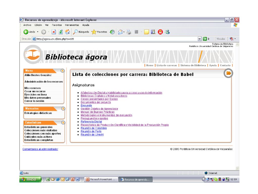258x194 pixels.
Task: Click the orange folder icon beside the title
Action: [x=229, y=73]
